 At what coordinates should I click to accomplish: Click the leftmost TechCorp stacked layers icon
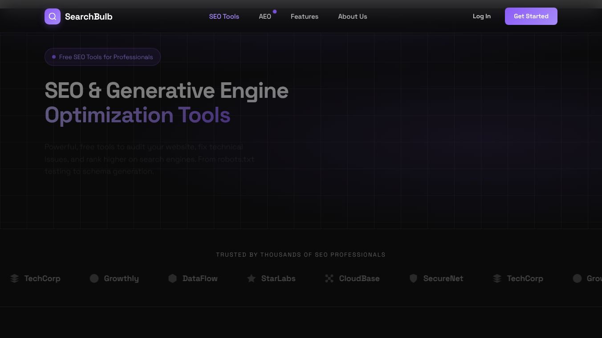[15, 278]
